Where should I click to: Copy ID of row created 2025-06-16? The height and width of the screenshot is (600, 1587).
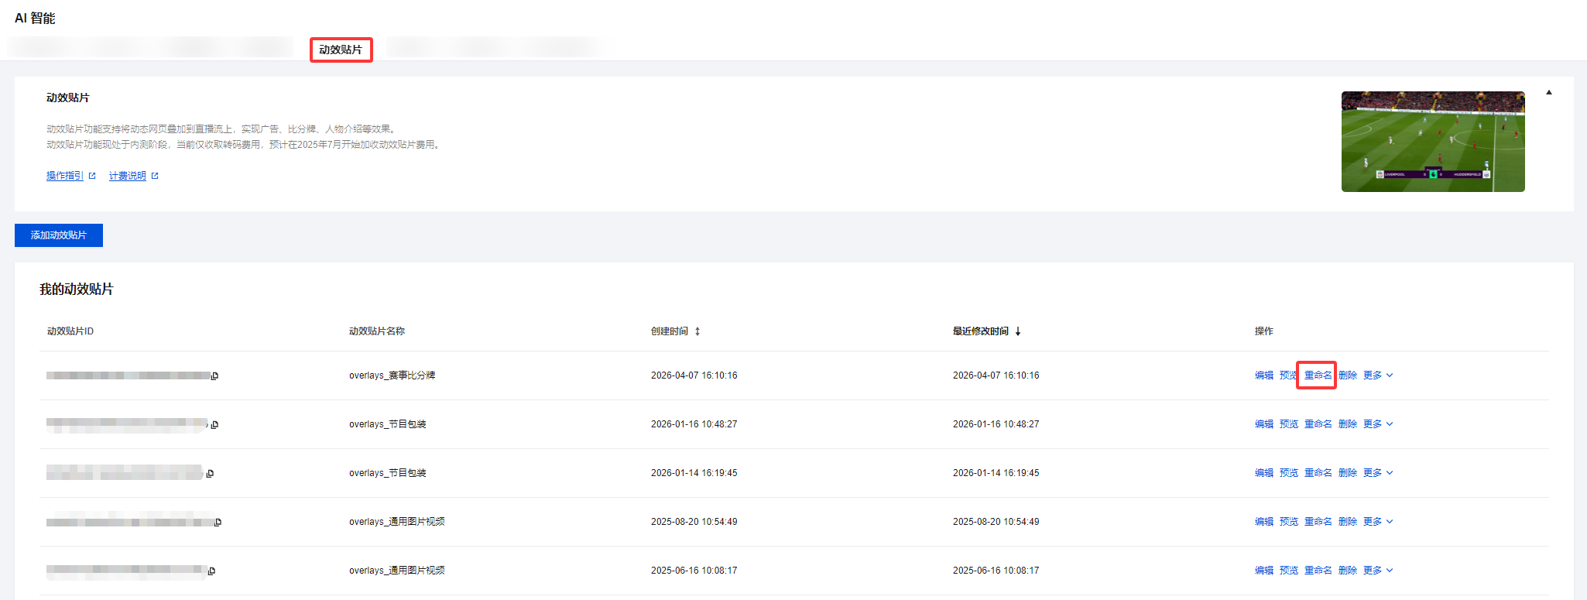212,571
